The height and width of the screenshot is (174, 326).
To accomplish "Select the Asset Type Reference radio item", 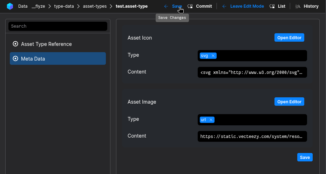I will tap(15, 44).
